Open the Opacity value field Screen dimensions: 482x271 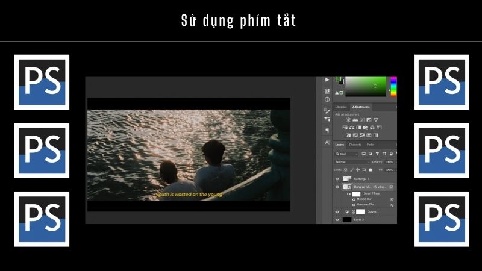(x=389, y=162)
